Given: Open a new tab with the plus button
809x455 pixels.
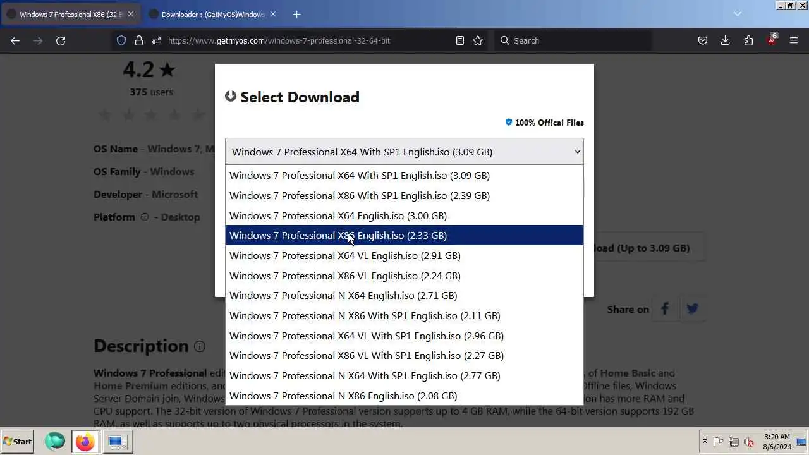Looking at the screenshot, I should coord(296,14).
